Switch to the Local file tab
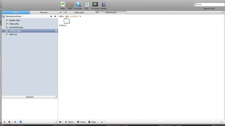This screenshot has width=225, height=126. pos(16,13)
